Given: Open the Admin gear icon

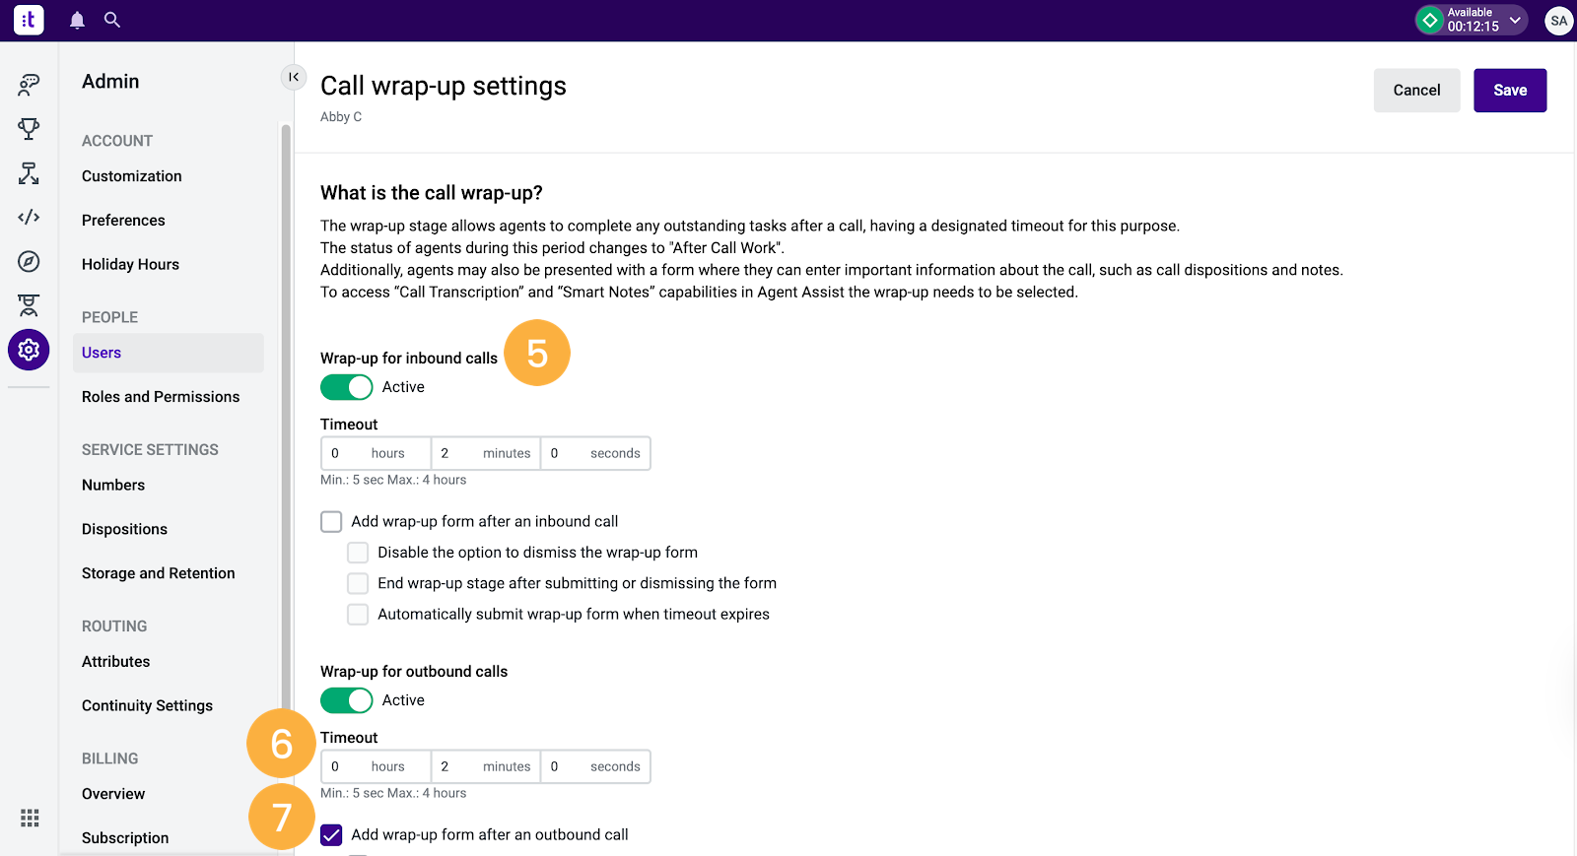Looking at the screenshot, I should pyautogui.click(x=29, y=350).
